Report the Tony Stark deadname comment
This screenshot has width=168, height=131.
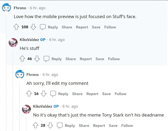pos(99,125)
